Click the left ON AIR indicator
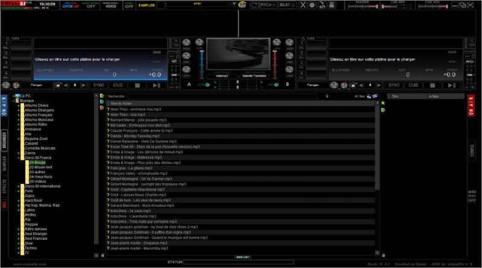This screenshot has width=482, height=268. [4, 105]
